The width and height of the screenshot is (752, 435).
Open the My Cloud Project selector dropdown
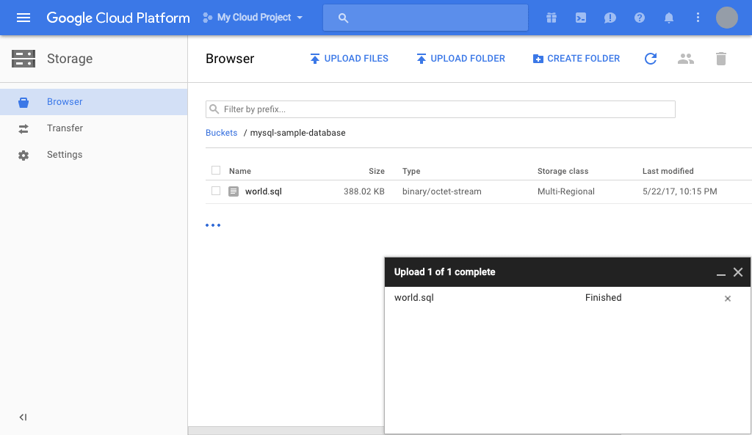click(x=253, y=18)
